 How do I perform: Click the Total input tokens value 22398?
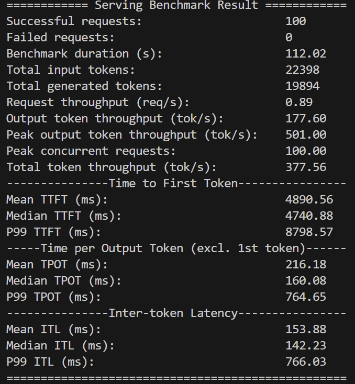[303, 70]
